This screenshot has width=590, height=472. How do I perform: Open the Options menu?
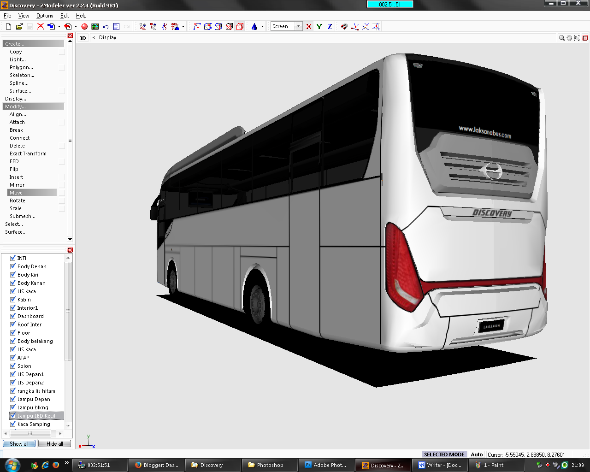45,16
